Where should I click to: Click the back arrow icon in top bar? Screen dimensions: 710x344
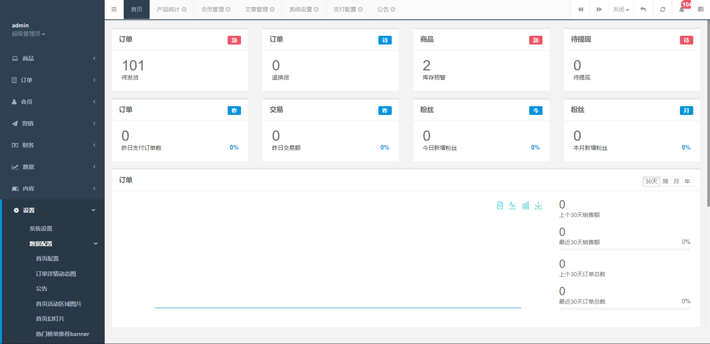pos(643,10)
